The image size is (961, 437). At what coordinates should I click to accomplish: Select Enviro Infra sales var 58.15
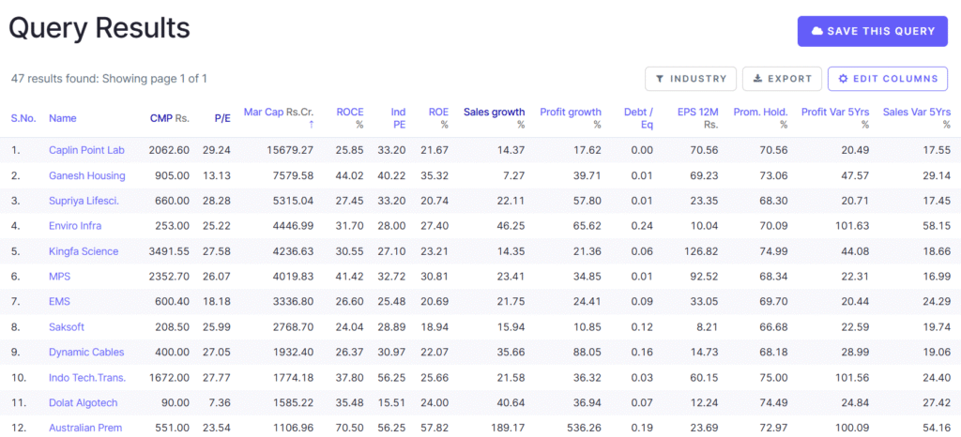click(938, 226)
